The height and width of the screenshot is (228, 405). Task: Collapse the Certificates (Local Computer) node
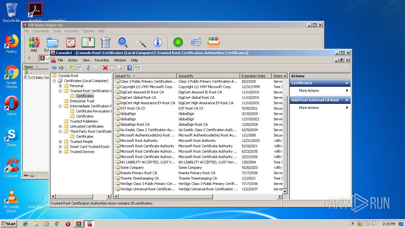point(54,81)
